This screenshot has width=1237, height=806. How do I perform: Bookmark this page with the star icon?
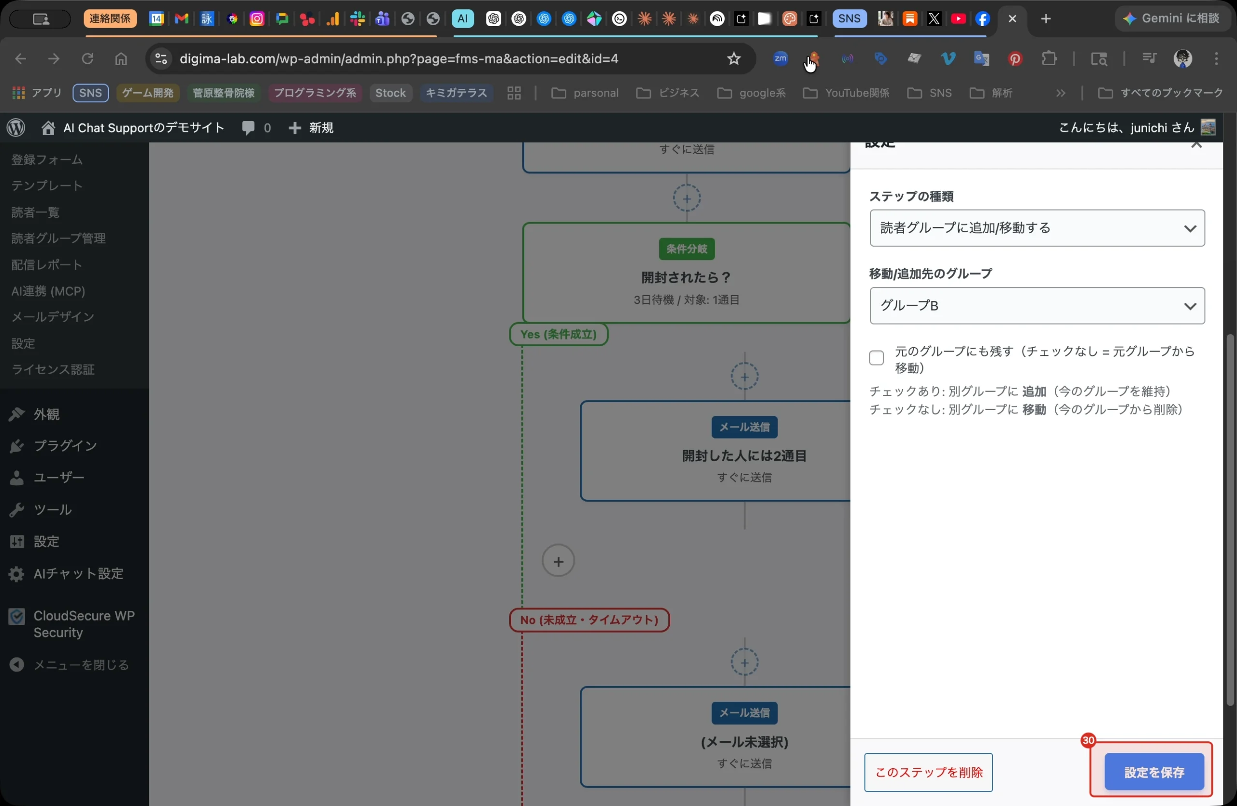click(734, 59)
